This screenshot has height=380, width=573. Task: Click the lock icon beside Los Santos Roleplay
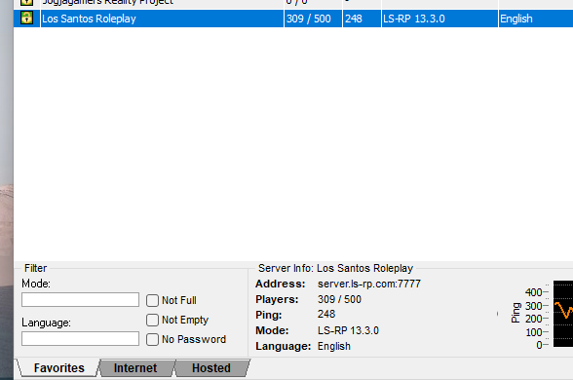coord(26,18)
